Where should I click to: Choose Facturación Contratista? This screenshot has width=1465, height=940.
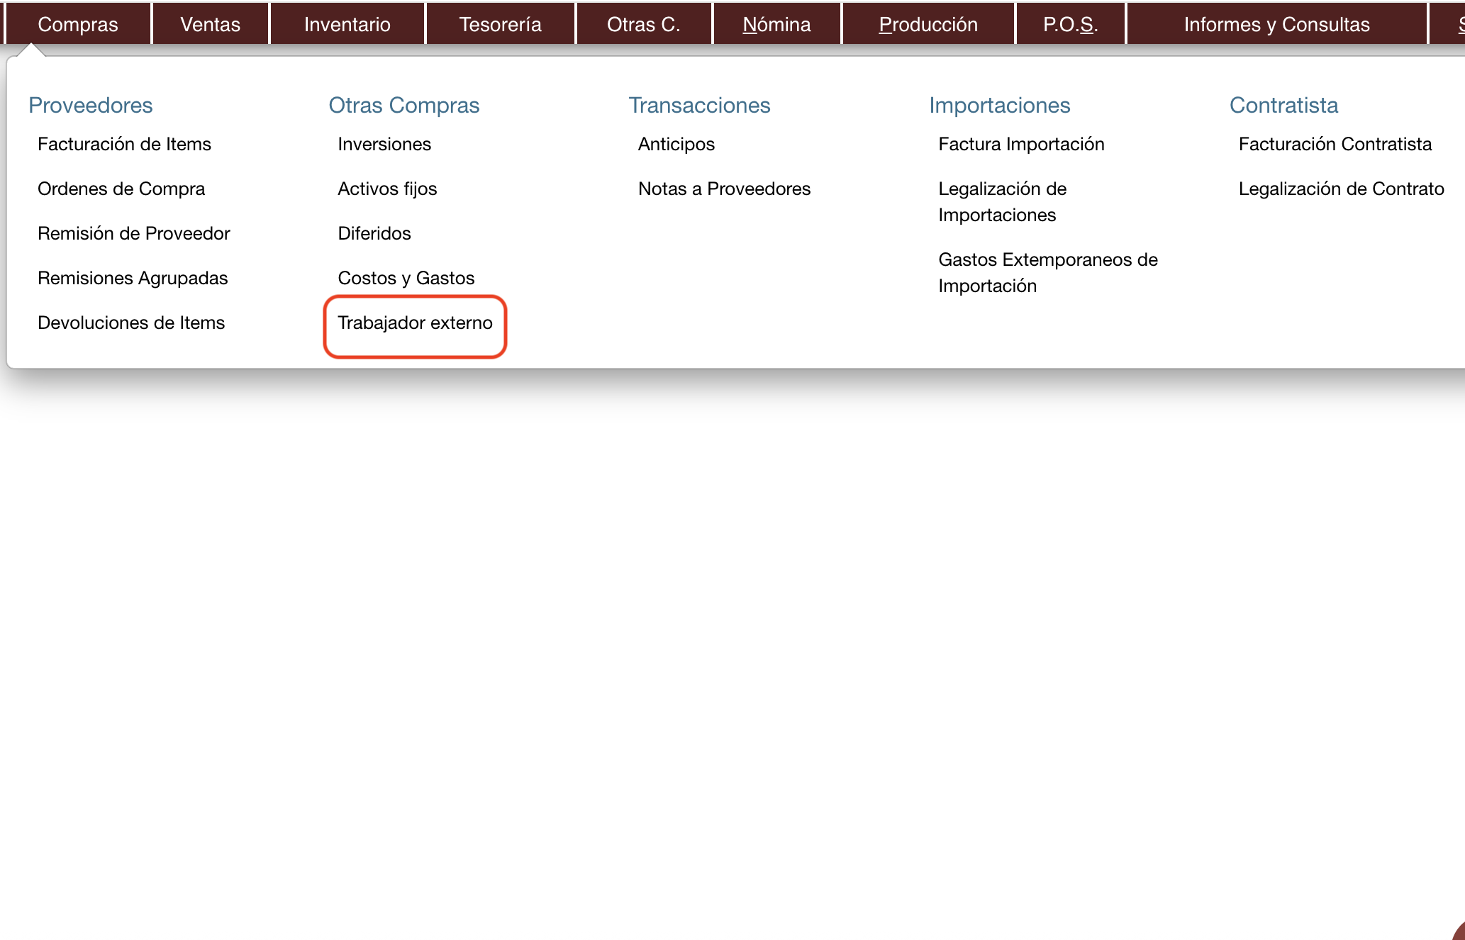1335,145
